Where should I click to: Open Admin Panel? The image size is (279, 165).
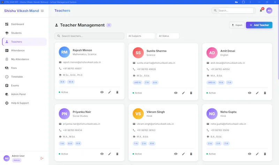[x=24, y=94]
